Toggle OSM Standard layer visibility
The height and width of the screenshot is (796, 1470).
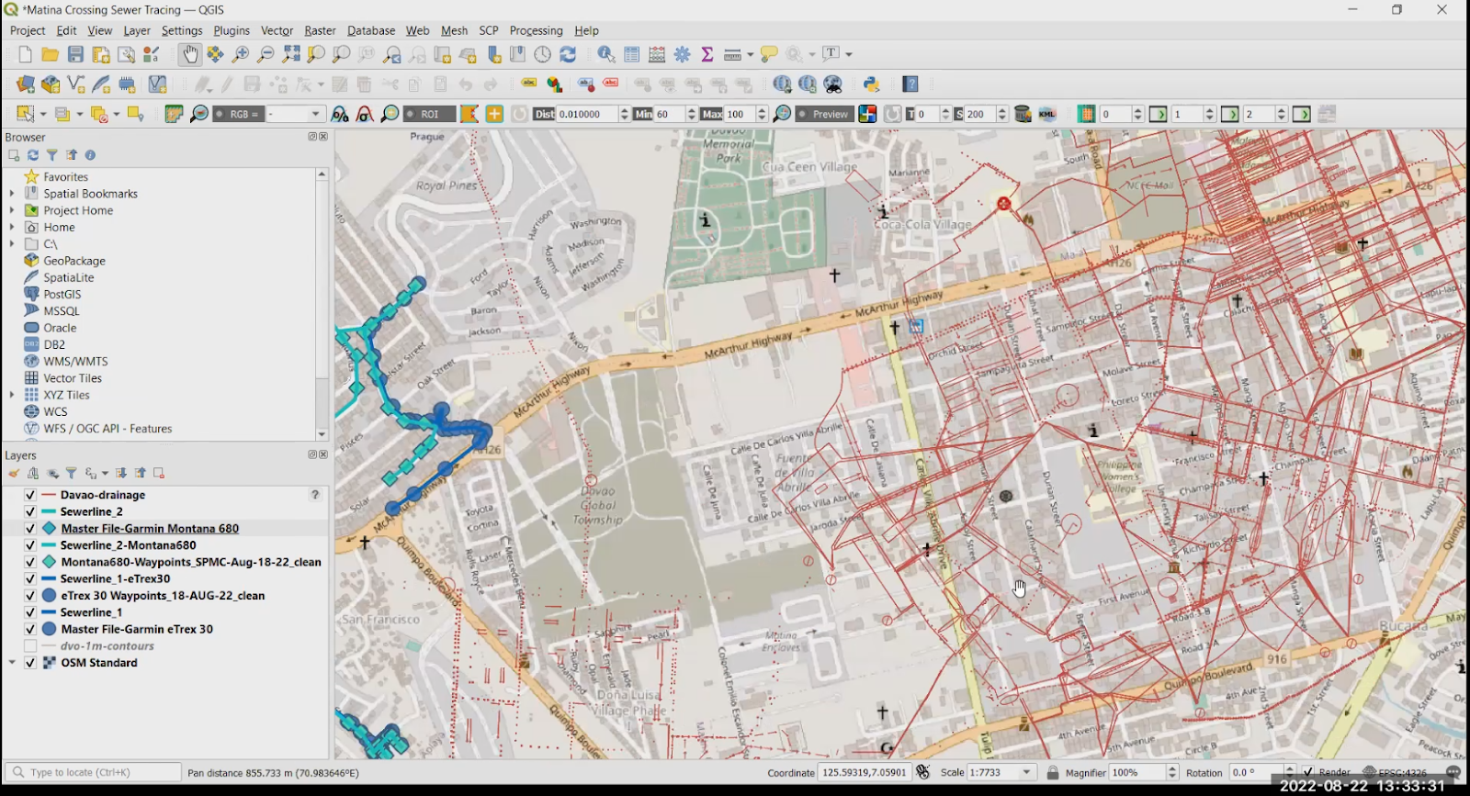30,663
